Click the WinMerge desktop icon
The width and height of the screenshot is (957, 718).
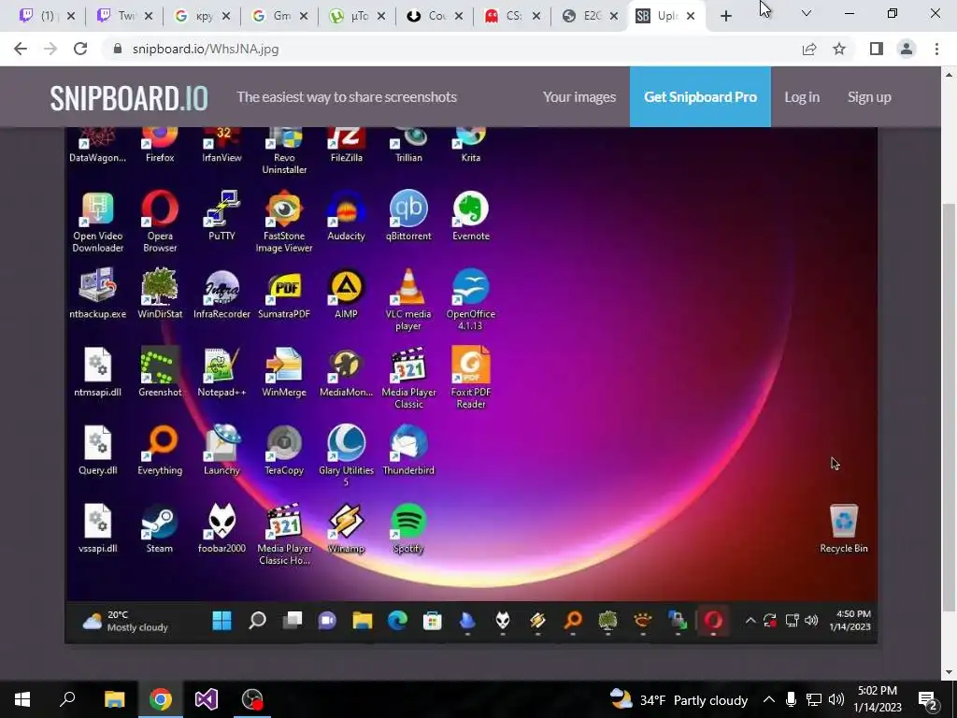click(284, 372)
